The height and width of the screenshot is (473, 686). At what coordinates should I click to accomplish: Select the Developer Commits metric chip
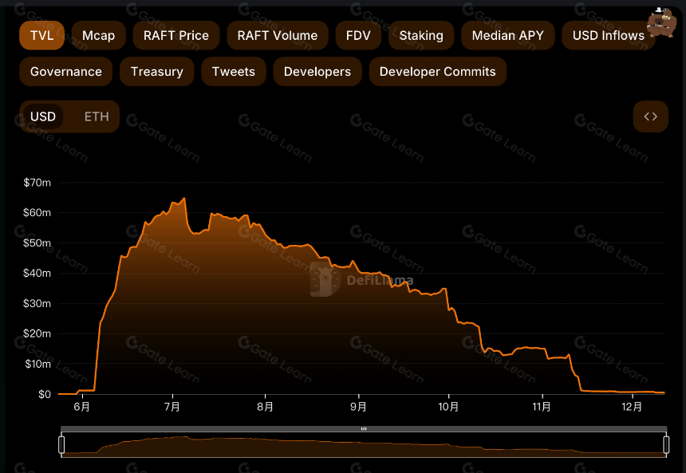[437, 71]
